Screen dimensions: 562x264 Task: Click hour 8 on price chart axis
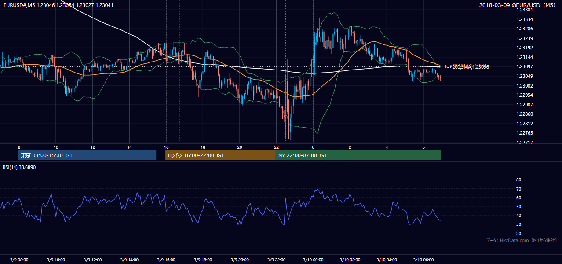tap(19, 147)
